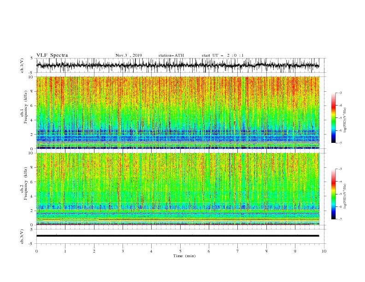Click the 'station=ATH' label
This screenshot has width=365, height=282.
171,55
